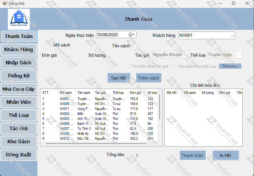Switch to Kho Sách page
The image size is (254, 176).
tap(19, 142)
